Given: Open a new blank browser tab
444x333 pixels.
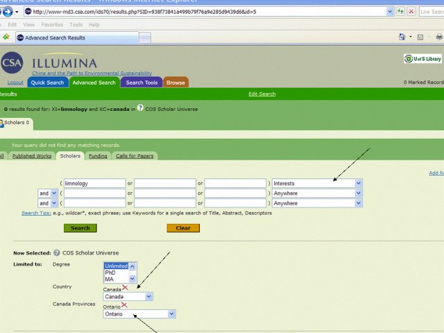Looking at the screenshot, I should tap(145, 38).
